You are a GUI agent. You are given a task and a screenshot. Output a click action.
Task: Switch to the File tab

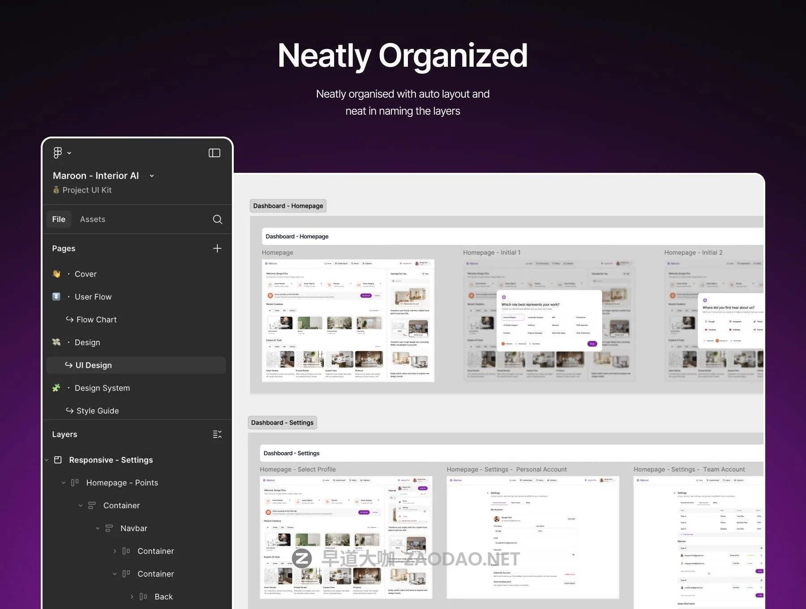tap(59, 219)
